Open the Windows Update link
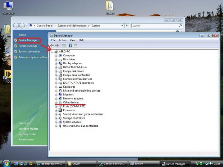 [x=28, y=129]
